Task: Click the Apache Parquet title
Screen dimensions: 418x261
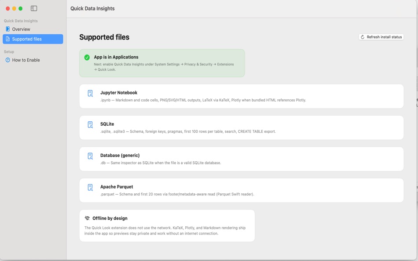Action: click(117, 187)
